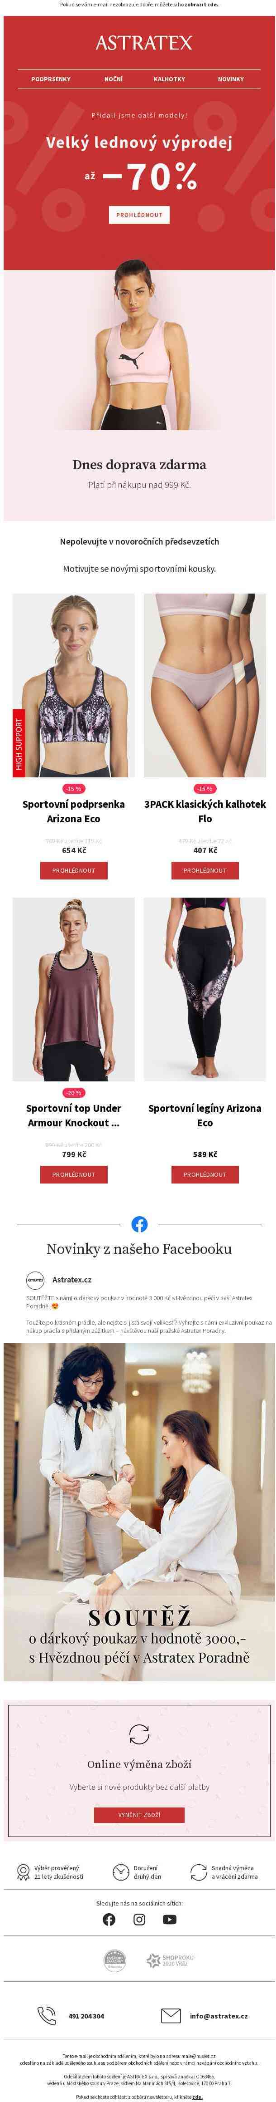Open the Facebook icon above Novinky heading
276x2102 pixels.
[139, 1224]
